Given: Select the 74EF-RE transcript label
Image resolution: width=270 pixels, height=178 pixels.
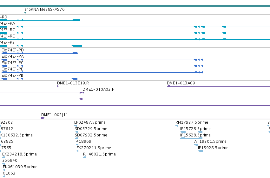Looking at the screenshot, I should coord(7,36).
